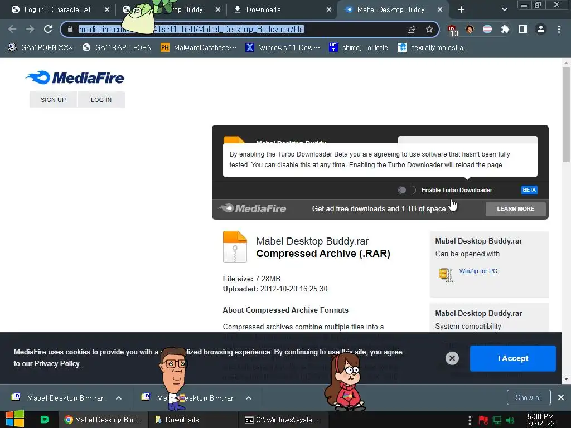Expand options for the first downloaded rar
571x428 pixels.
coord(119,398)
